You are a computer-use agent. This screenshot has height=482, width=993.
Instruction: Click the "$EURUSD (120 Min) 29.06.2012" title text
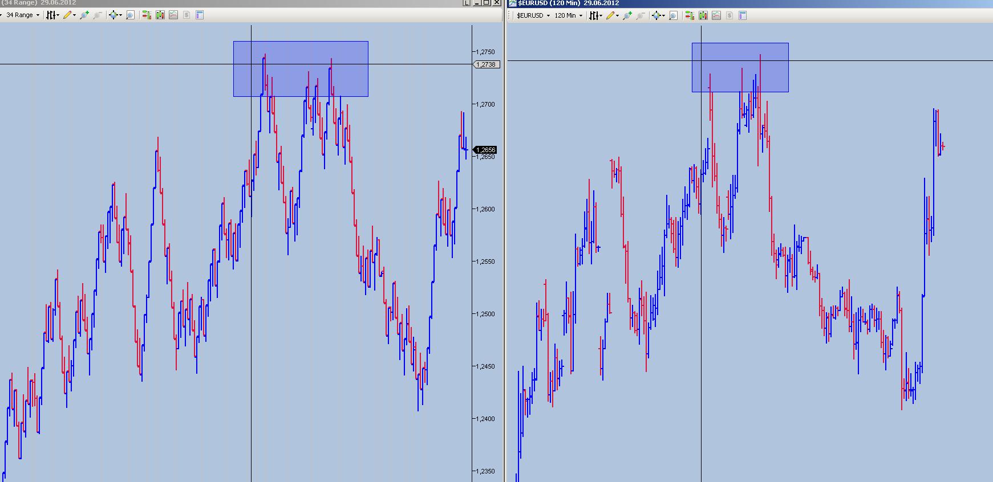click(x=568, y=3)
